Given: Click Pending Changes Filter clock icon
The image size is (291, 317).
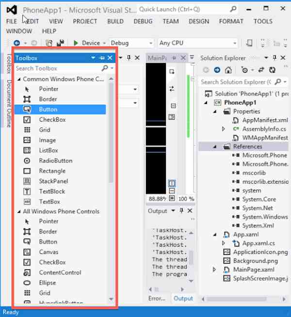Looking at the screenshot, I should click(244, 70).
